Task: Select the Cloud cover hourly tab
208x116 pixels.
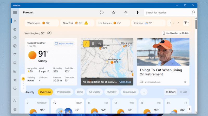Action: pos(129,92)
